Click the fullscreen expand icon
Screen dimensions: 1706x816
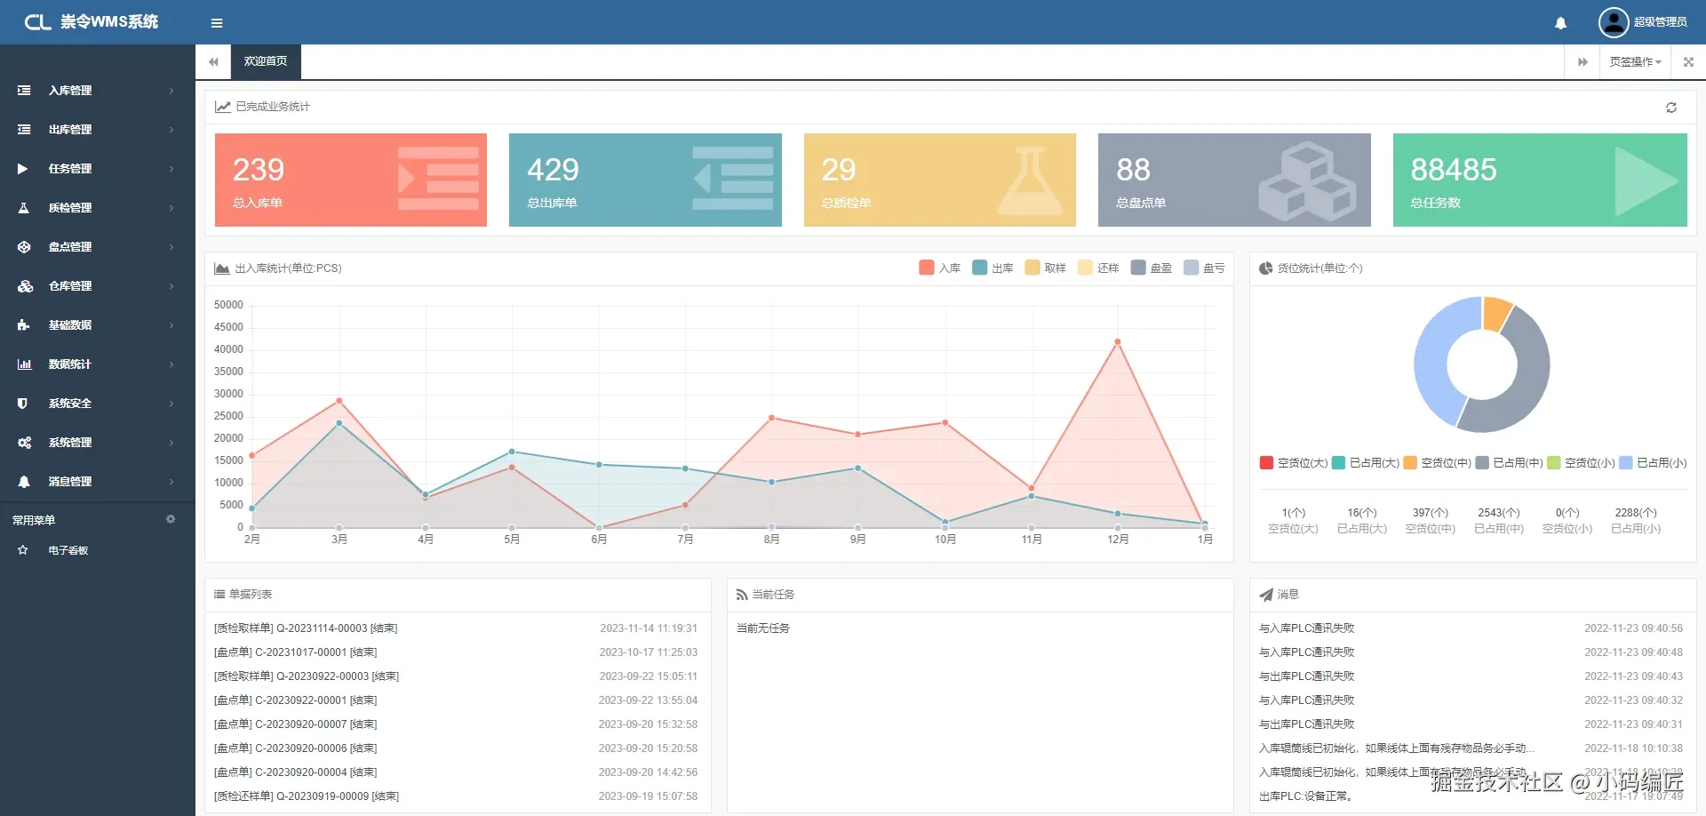click(x=1688, y=62)
